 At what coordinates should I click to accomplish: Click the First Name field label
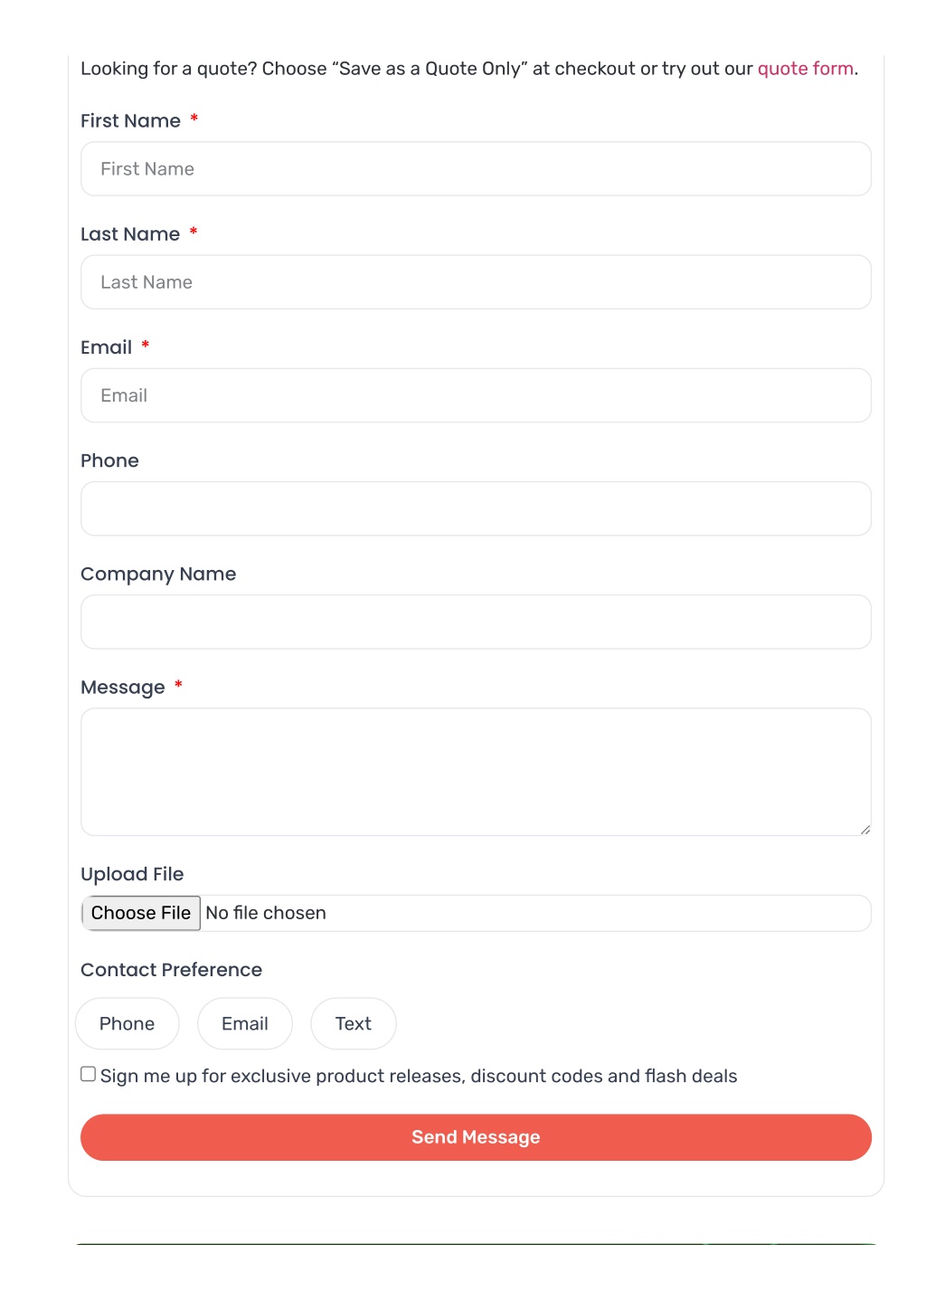(131, 121)
